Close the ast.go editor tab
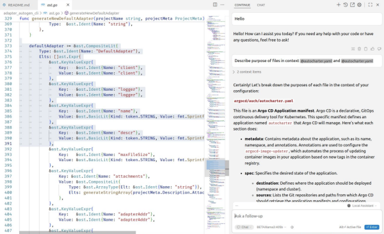384x234 pixels. (x=68, y=5)
